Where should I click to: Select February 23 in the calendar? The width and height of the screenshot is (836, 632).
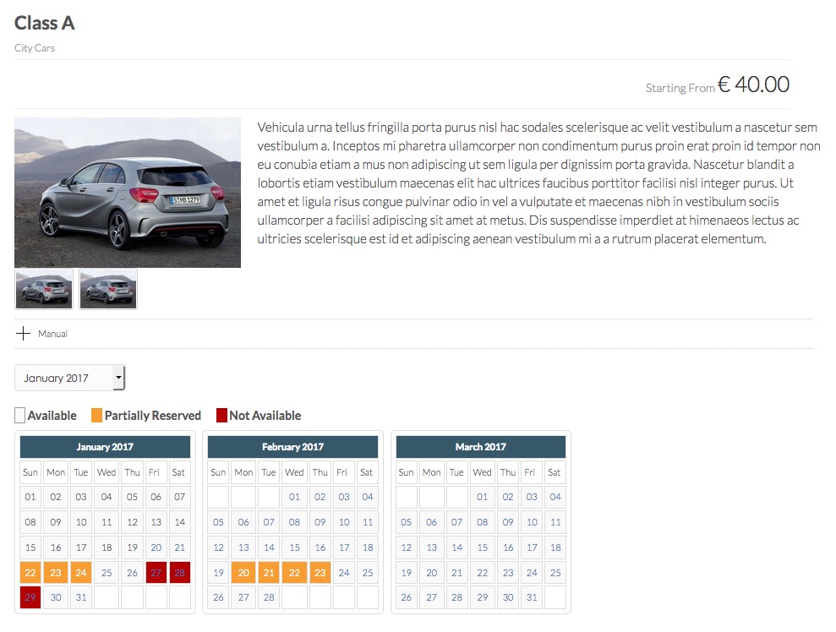[x=320, y=573]
